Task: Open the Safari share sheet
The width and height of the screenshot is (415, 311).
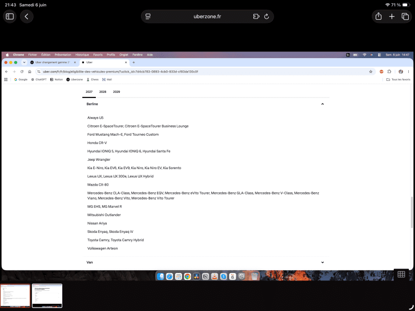Action: click(x=379, y=17)
